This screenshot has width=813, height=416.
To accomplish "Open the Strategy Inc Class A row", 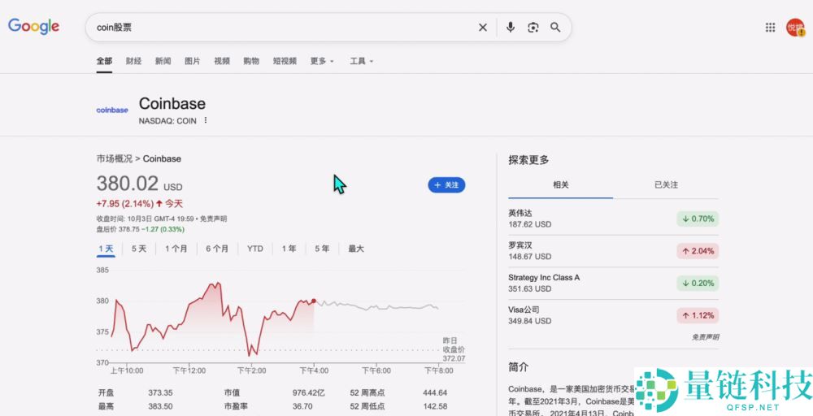I will click(x=613, y=283).
